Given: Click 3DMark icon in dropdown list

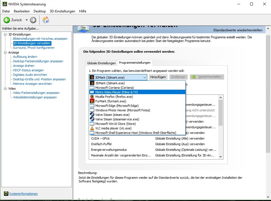Looking at the screenshot, I should point(92,83).
